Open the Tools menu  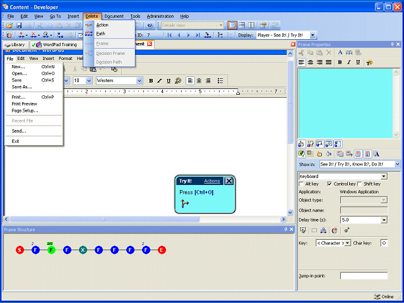(135, 16)
